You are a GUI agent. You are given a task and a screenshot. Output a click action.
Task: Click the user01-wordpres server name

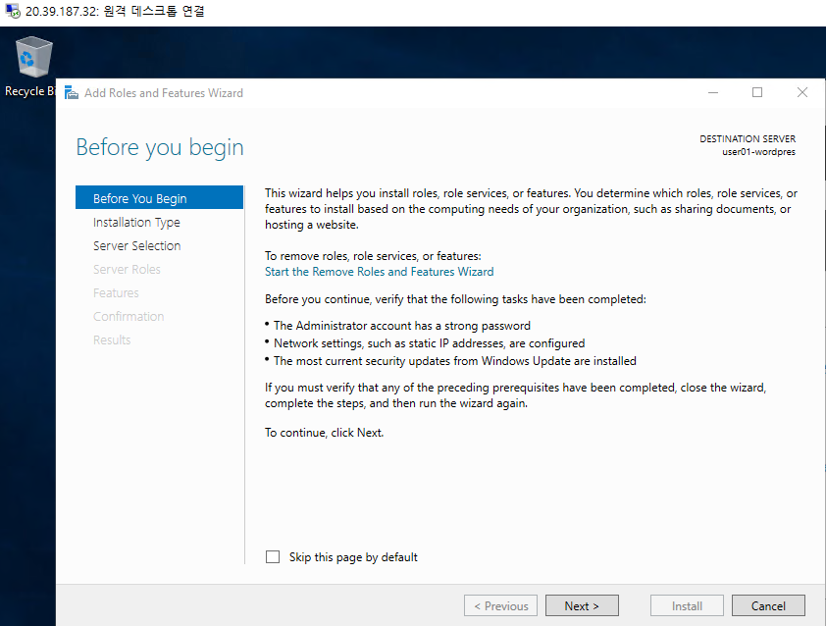click(758, 152)
